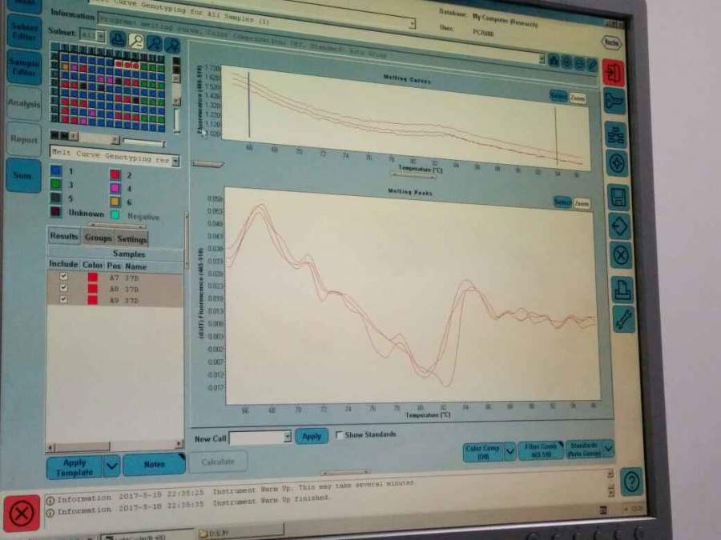Click the Name column header in the Samples table
The image size is (721, 540).
click(x=135, y=266)
